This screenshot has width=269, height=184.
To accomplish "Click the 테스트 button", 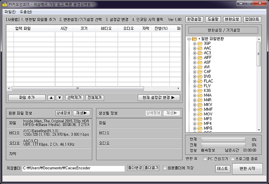I will (223, 169).
